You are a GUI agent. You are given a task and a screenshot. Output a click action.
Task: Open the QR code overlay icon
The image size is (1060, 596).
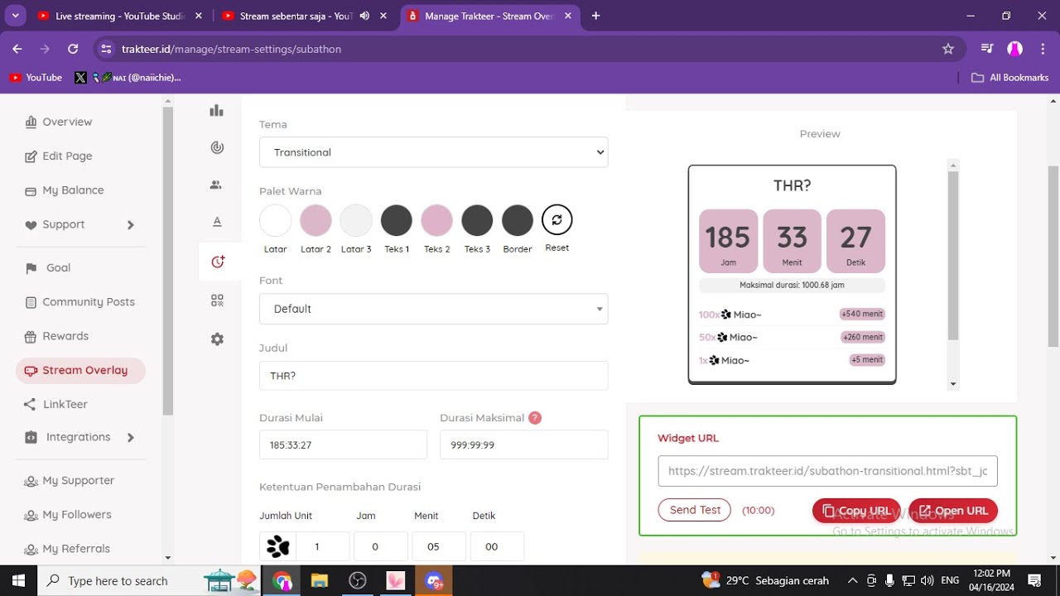coord(217,300)
